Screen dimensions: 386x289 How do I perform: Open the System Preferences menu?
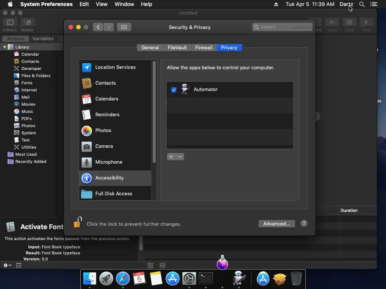tap(46, 4)
